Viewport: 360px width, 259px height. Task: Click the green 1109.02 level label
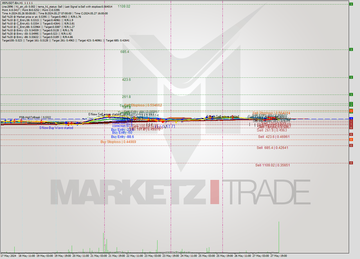pos(124,6)
